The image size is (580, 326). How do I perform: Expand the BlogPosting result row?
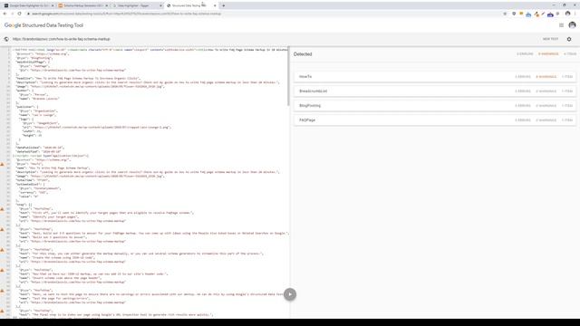(x=435, y=106)
